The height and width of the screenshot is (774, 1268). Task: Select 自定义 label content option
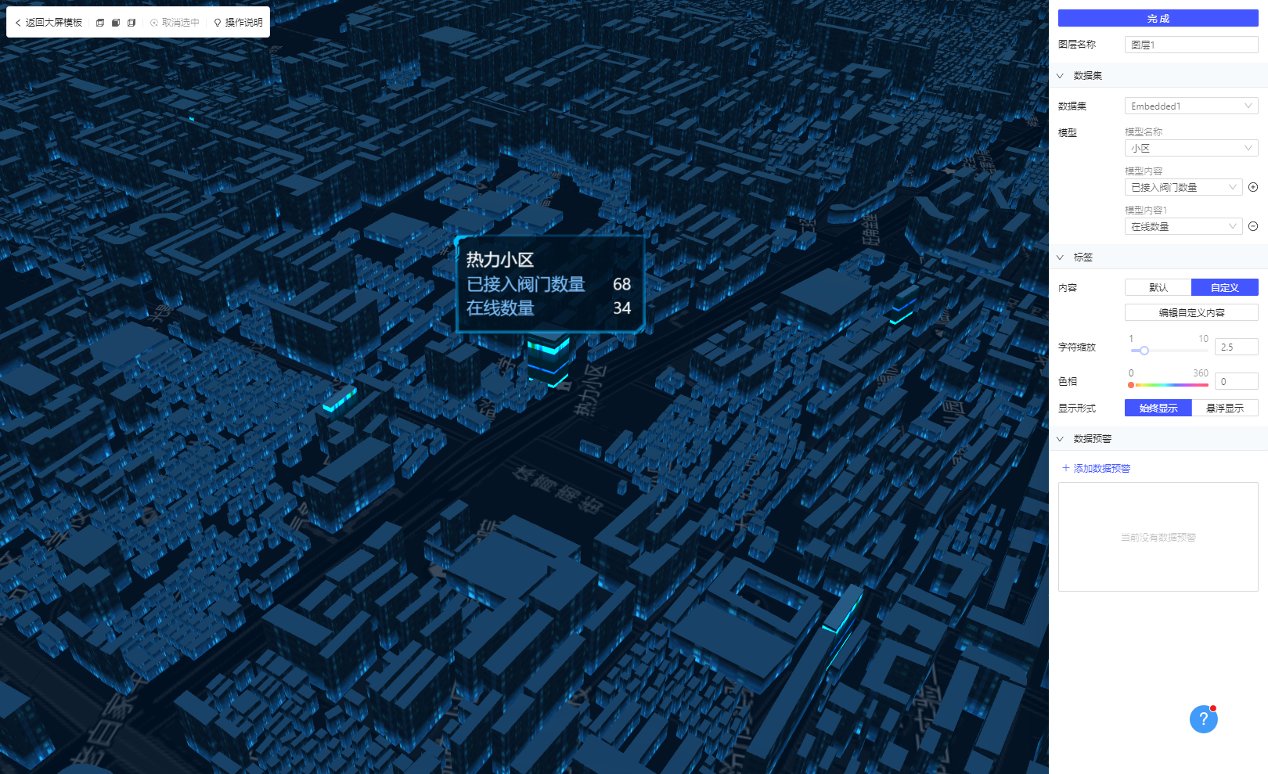(x=1225, y=287)
